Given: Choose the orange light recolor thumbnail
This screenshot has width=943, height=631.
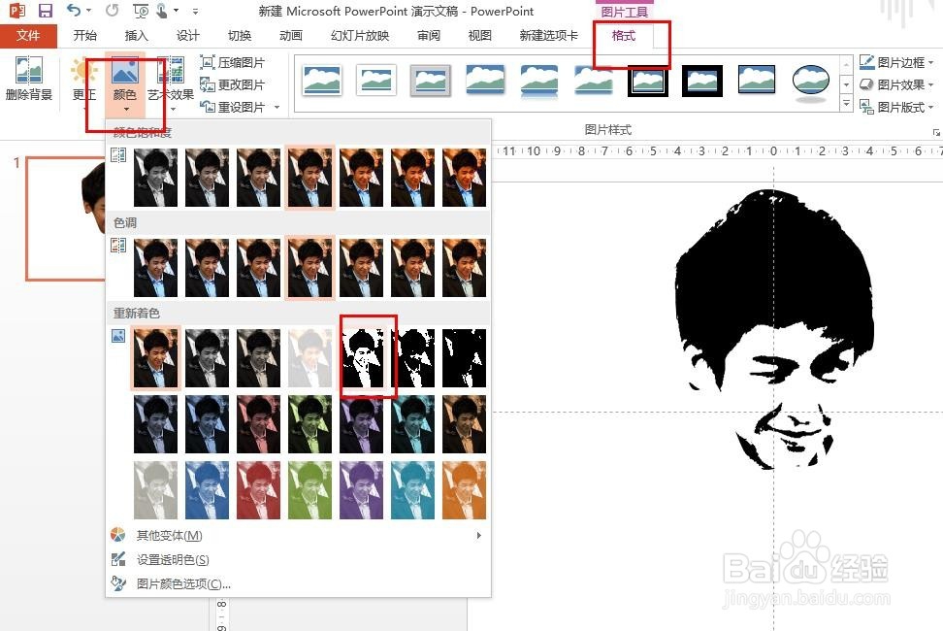Looking at the screenshot, I should (464, 490).
